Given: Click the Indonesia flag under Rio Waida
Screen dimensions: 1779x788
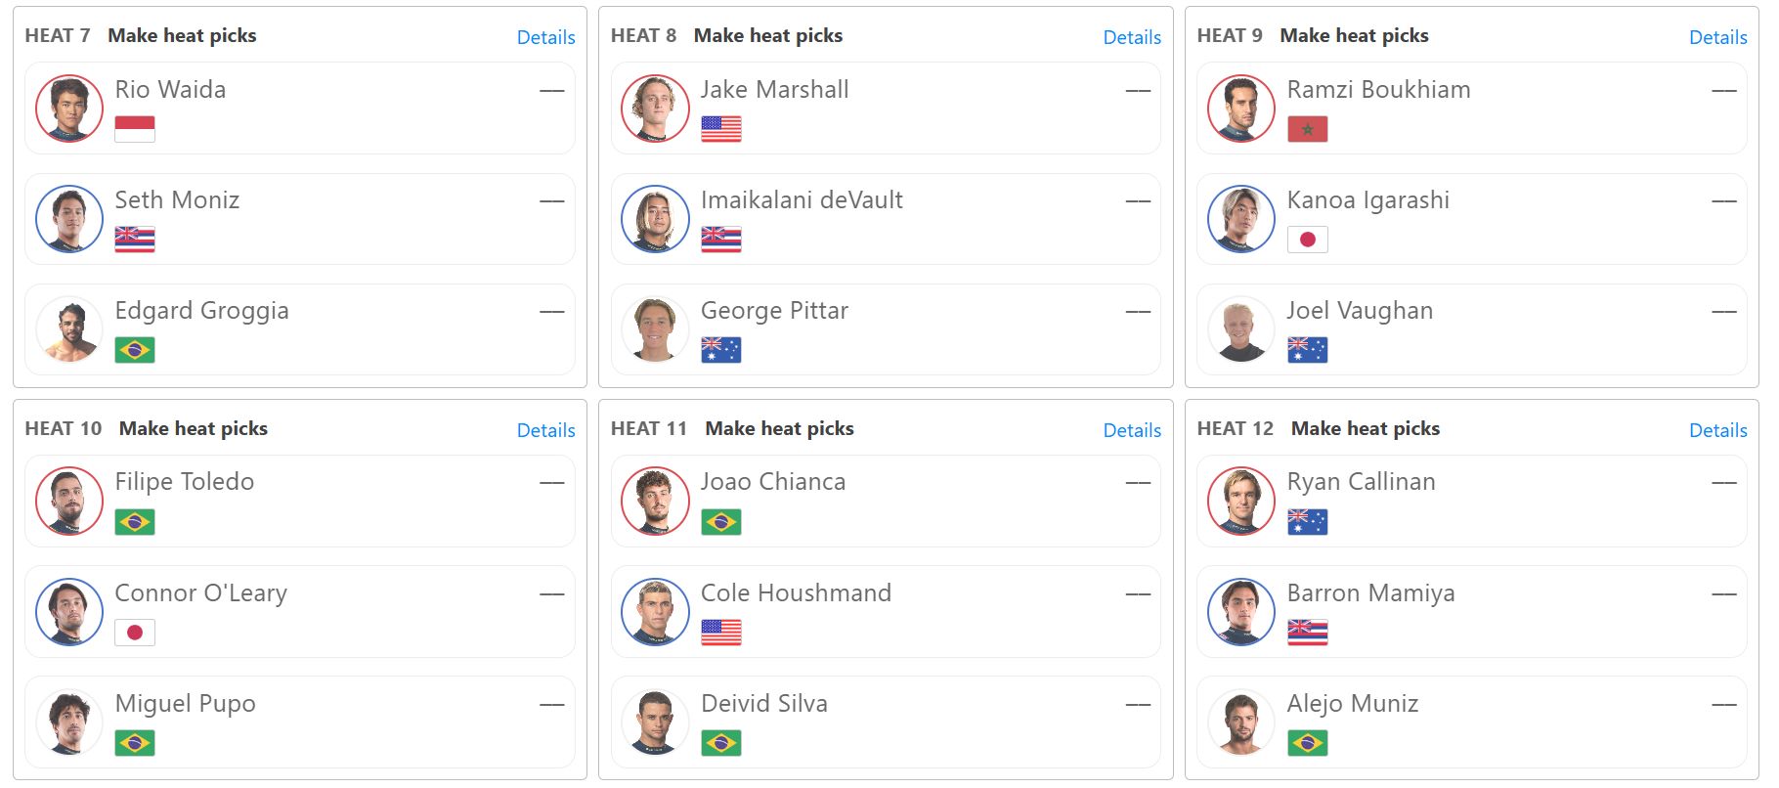Looking at the screenshot, I should [135, 129].
